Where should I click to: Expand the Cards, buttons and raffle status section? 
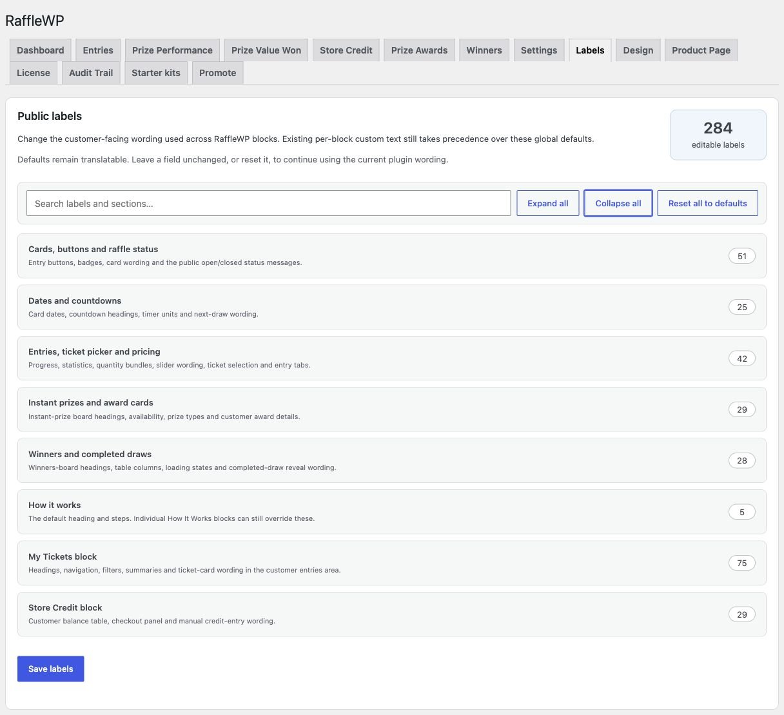click(391, 256)
